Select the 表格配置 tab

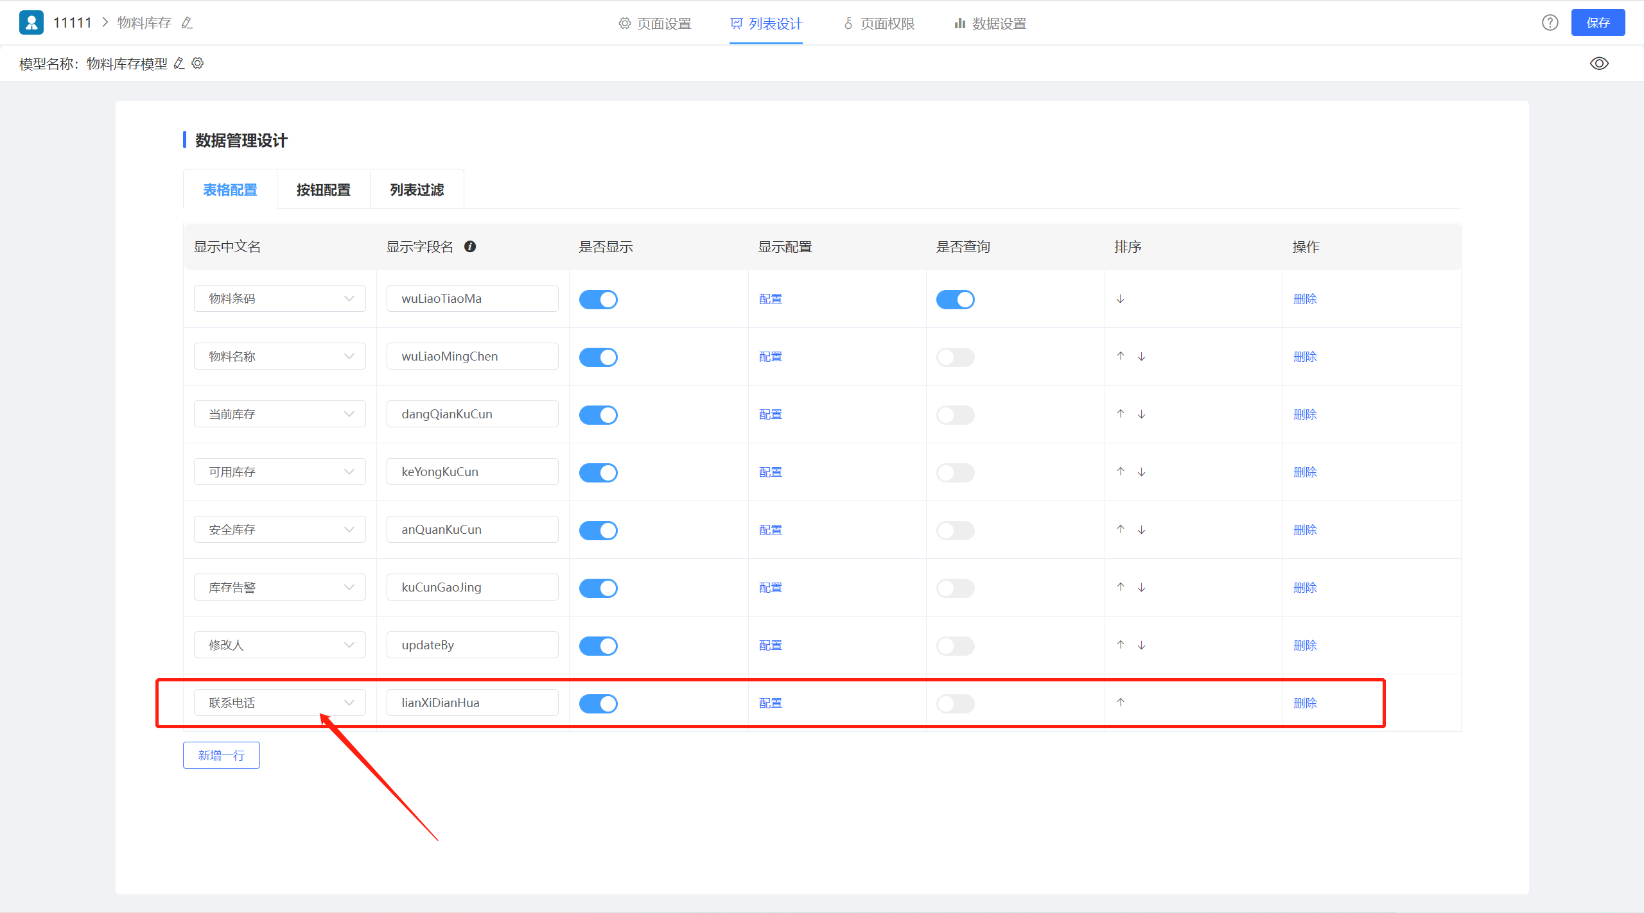[230, 189]
